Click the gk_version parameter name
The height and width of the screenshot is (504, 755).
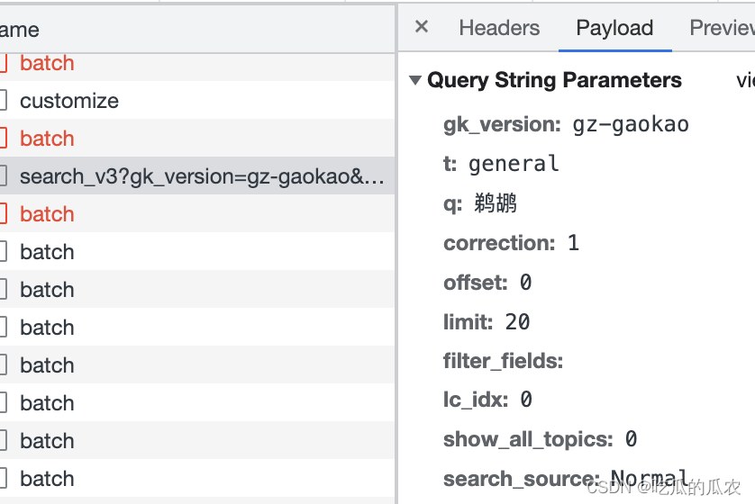(502, 124)
